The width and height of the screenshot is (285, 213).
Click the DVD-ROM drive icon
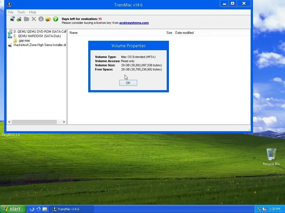(10, 32)
